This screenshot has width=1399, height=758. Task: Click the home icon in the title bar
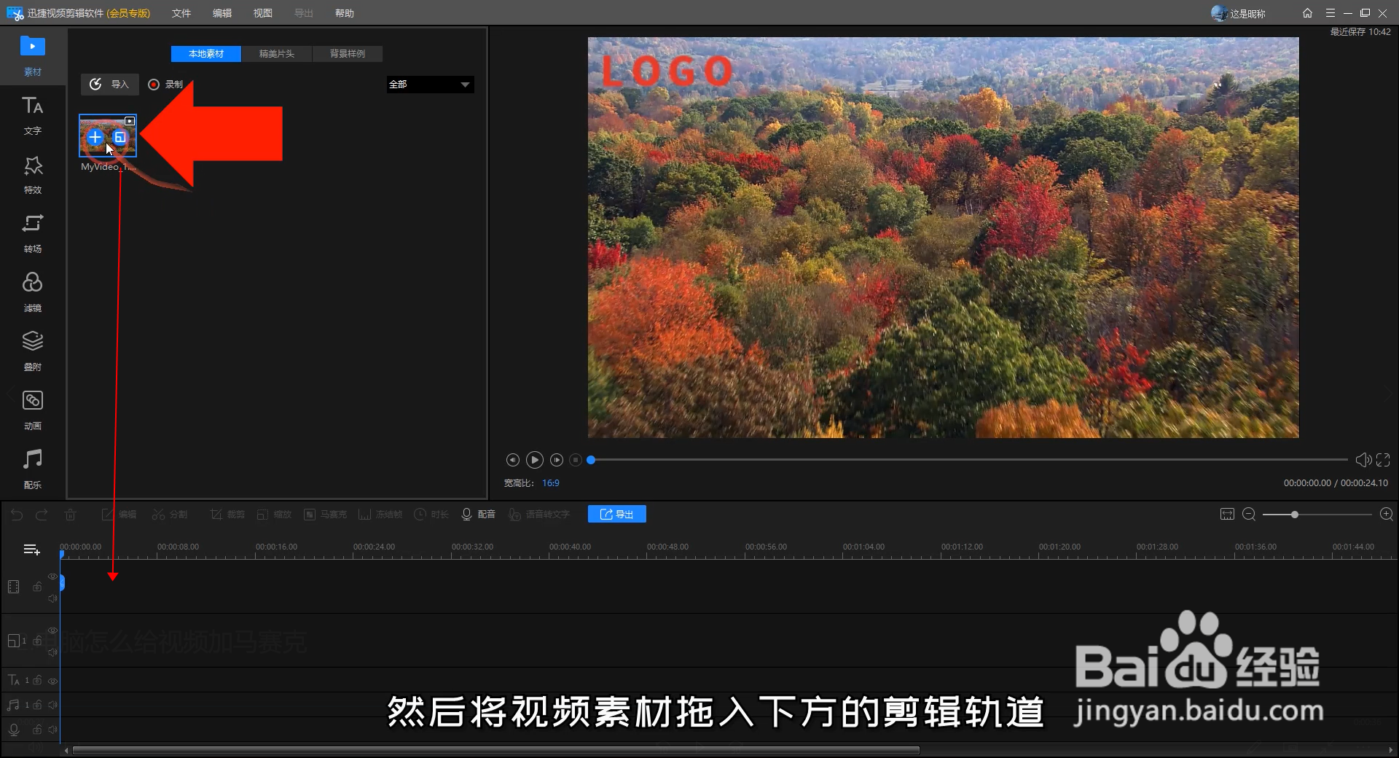click(x=1307, y=13)
